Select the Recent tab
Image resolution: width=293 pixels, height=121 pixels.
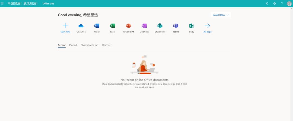click(x=62, y=45)
